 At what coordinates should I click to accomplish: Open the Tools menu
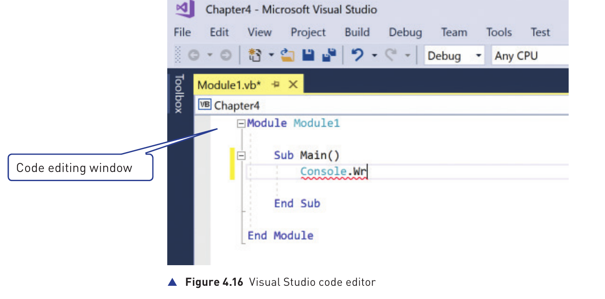click(x=499, y=32)
